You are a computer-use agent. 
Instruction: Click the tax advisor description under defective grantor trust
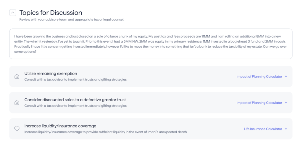(76, 106)
